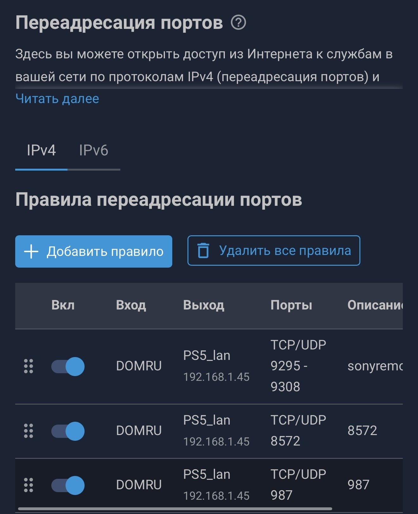The image size is (418, 514).
Task: Switch to the IPv6 tab
Action: (93, 151)
